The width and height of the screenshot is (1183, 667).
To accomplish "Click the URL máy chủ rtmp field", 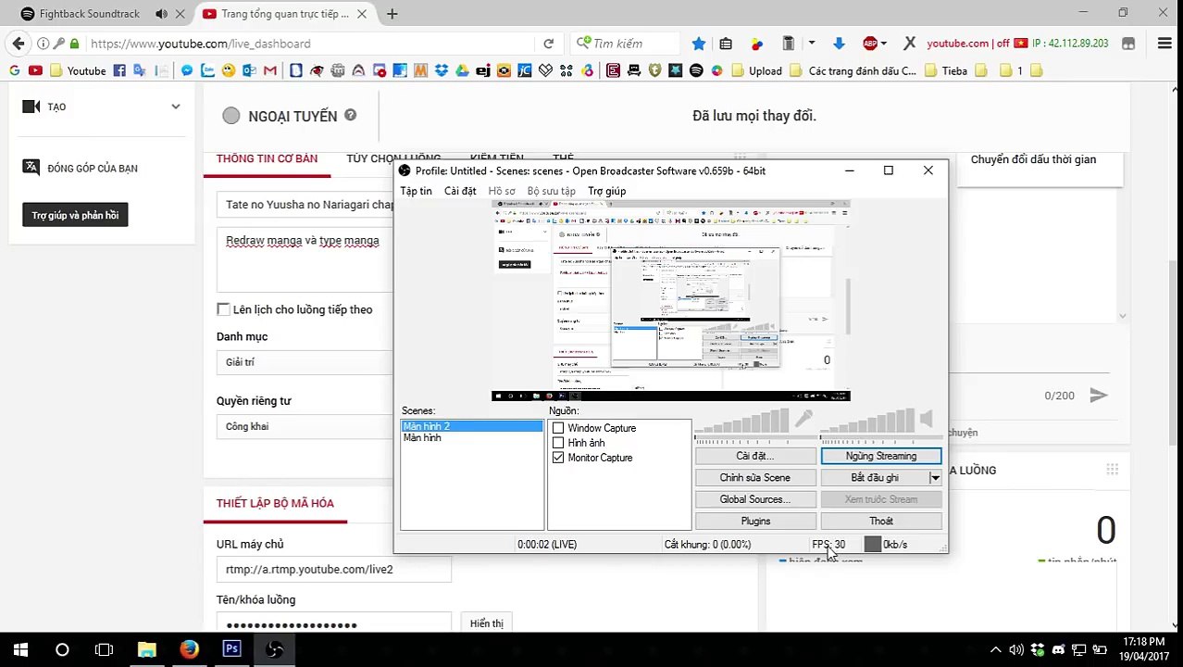I will tap(333, 570).
